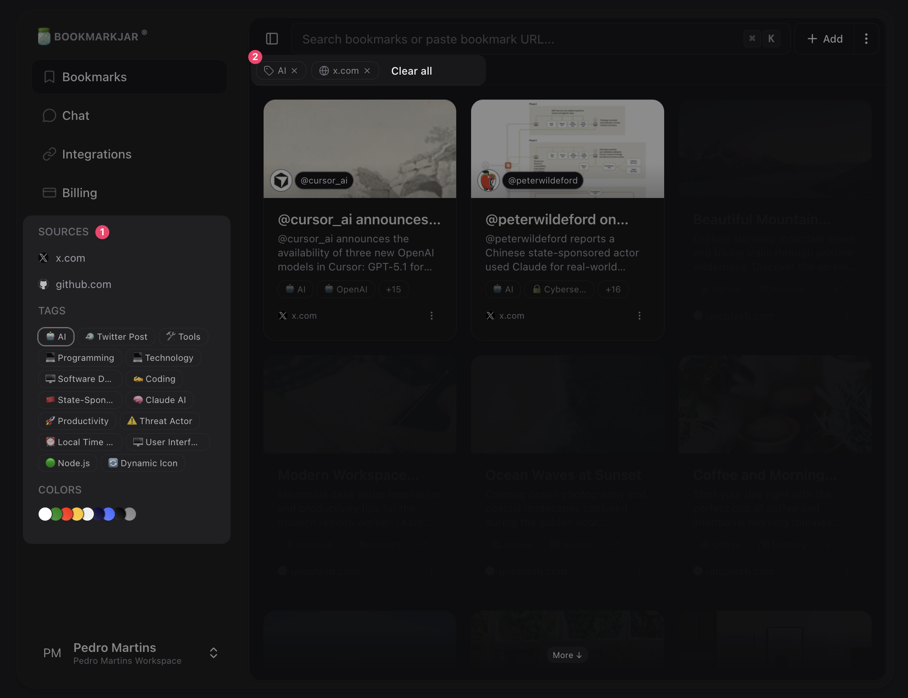Toggle the Claude AI tag filter

[159, 399]
